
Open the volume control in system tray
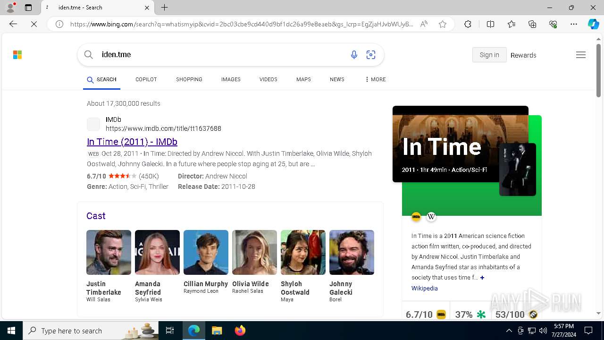coord(543,331)
